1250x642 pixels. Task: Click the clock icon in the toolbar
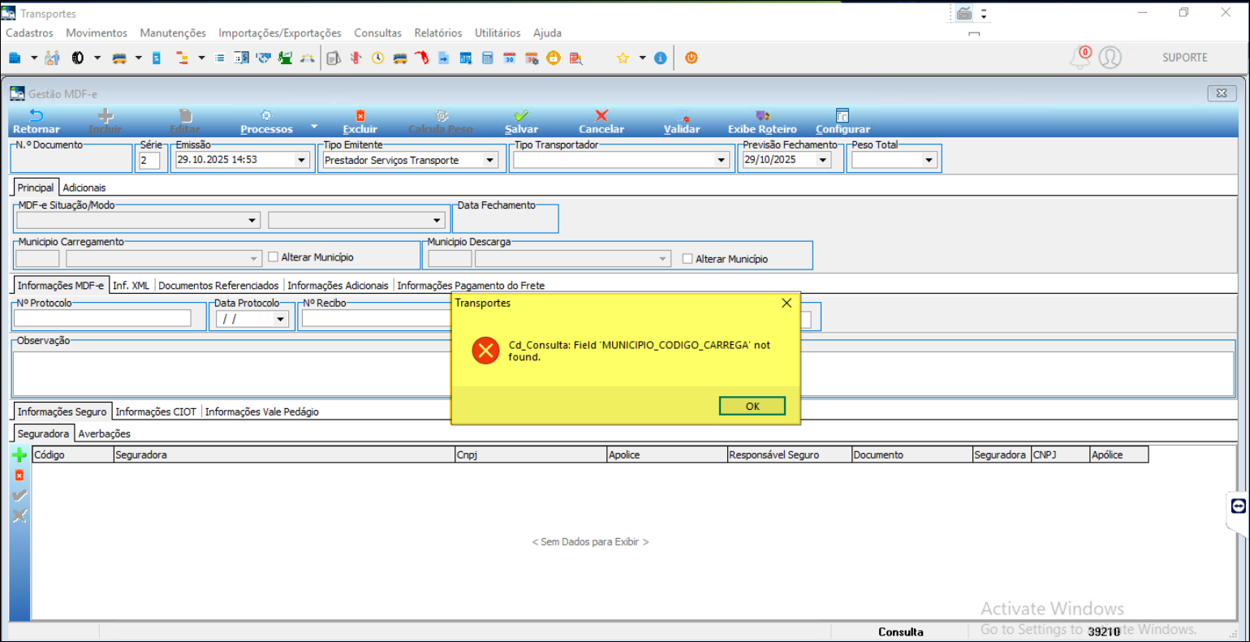coord(378,58)
